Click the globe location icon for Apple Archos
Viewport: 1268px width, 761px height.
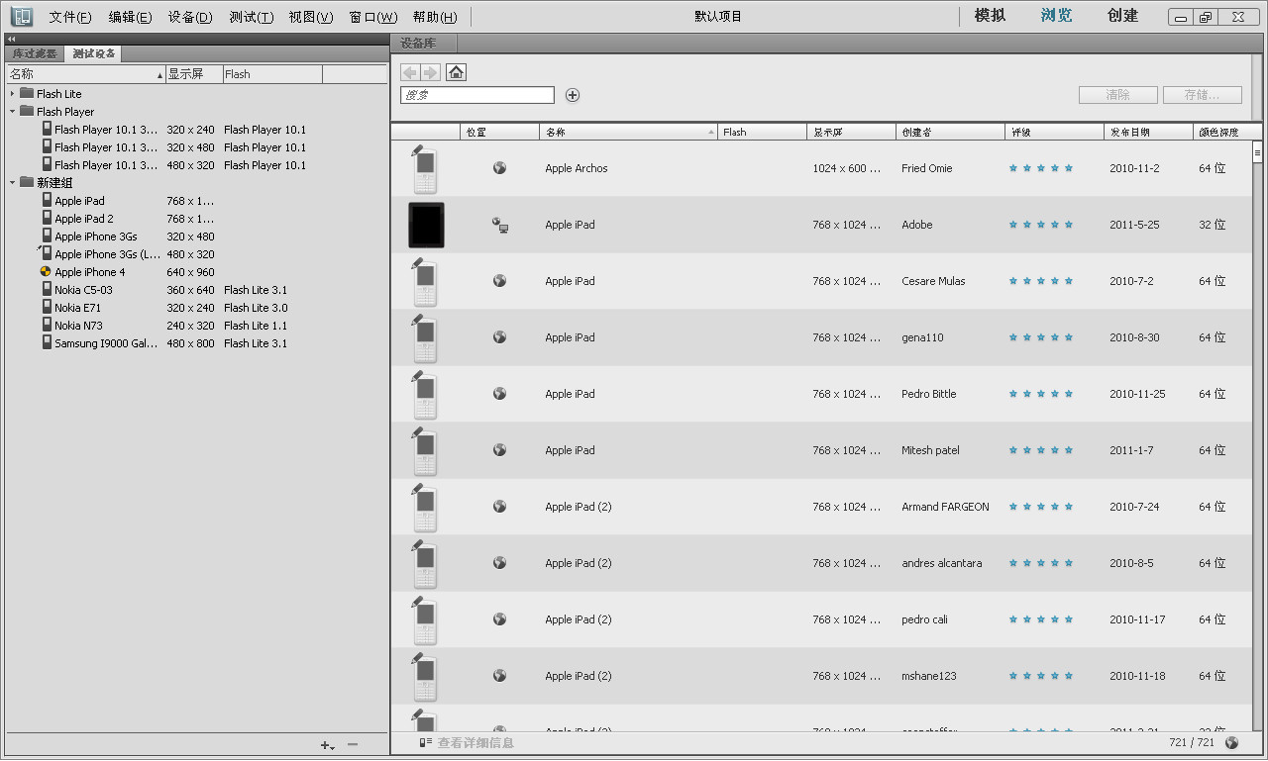click(x=500, y=168)
